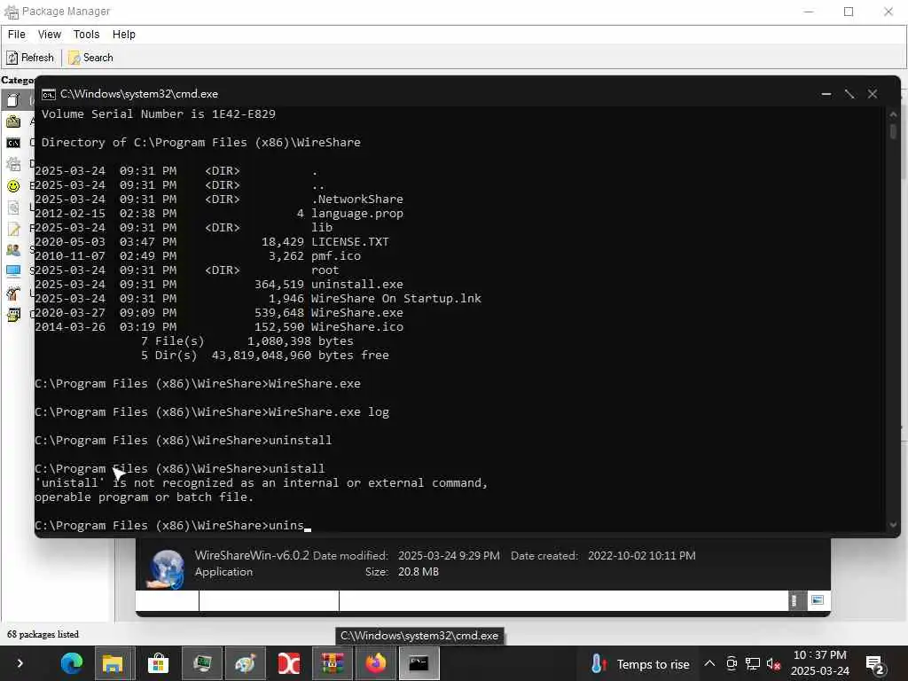Viewport: 908px width, 681px height.
Task: Click 'WireShare On Startup.lnk' in cmd listing
Action: coord(396,299)
